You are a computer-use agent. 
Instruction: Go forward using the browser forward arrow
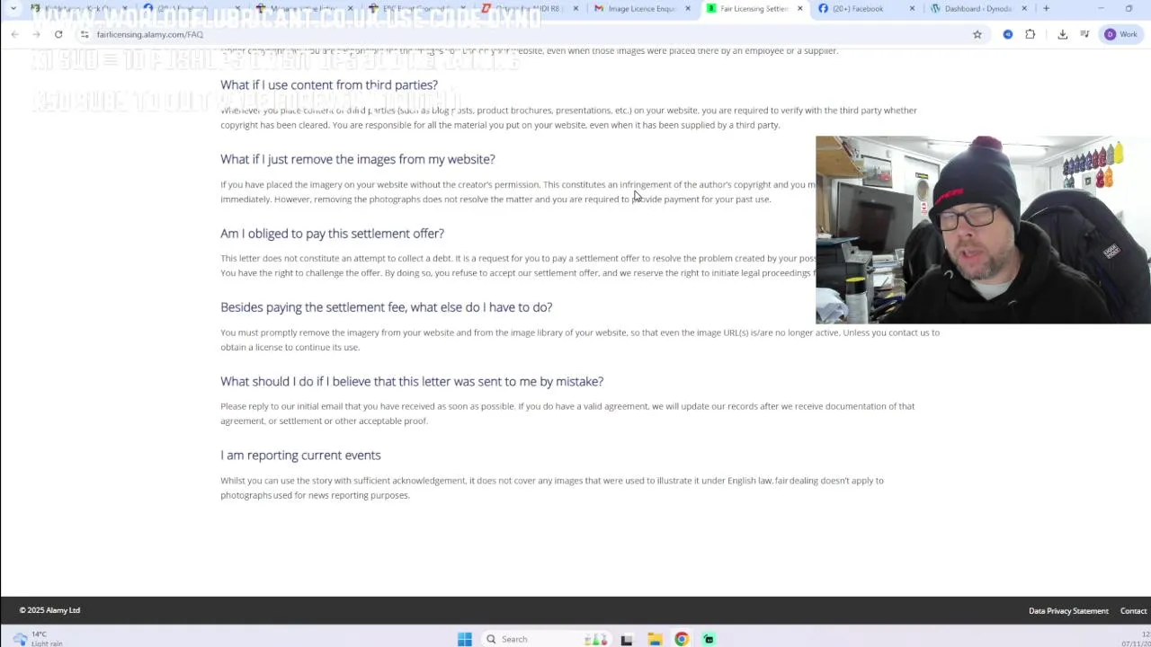coord(36,34)
